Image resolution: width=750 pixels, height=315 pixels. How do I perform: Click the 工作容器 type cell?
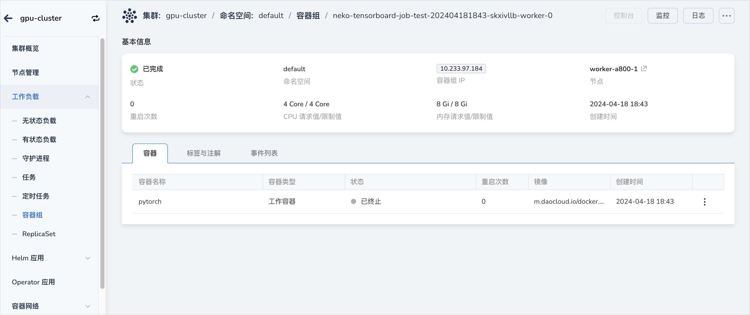click(282, 201)
